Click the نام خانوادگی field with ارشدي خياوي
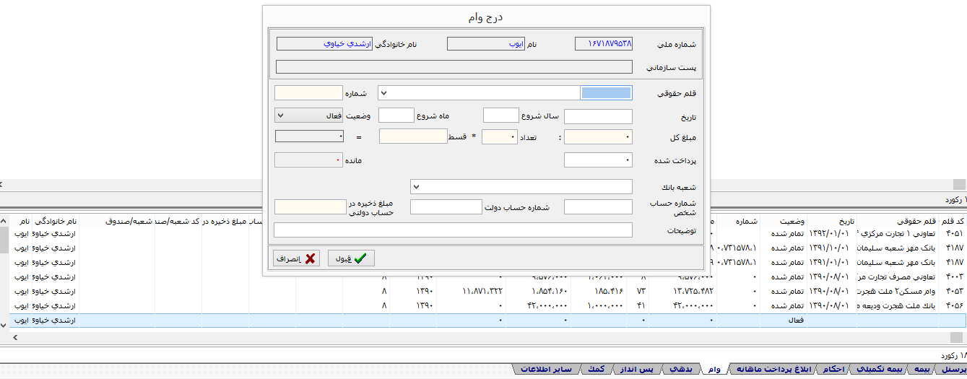967x379 pixels. tap(324, 44)
